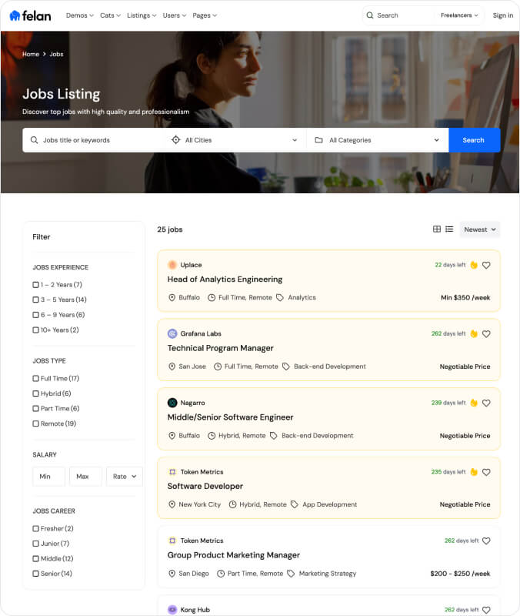Click the Grafana Labs company logo
The image size is (520, 616).
coord(172,333)
